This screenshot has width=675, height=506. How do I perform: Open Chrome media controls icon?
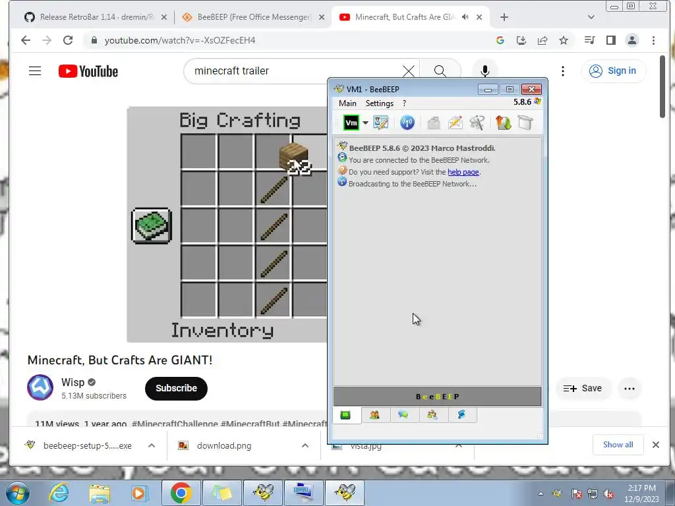click(589, 40)
